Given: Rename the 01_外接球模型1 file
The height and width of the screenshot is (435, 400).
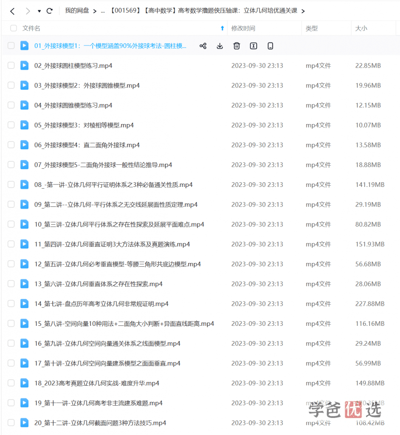Looking at the screenshot, I should pos(254,46).
